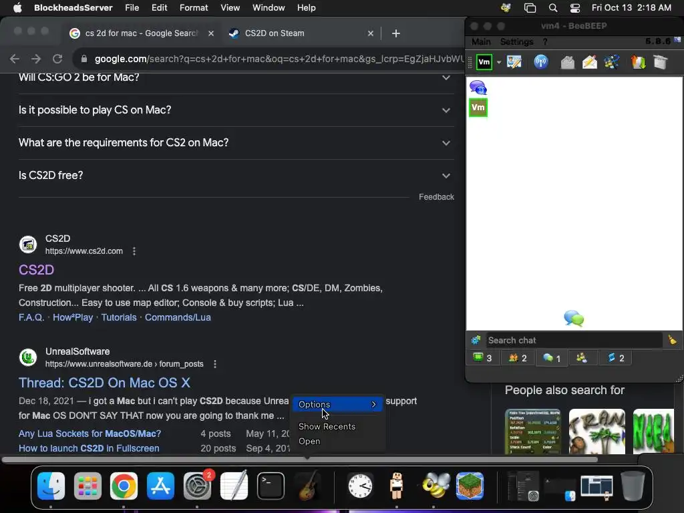Switch to the blue scroll tab showing 2

tap(616, 358)
